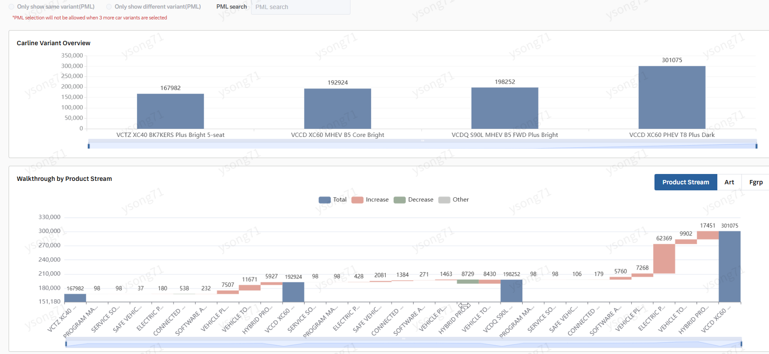The image size is (769, 354).
Task: Open the Fgrp tab
Action: click(756, 182)
